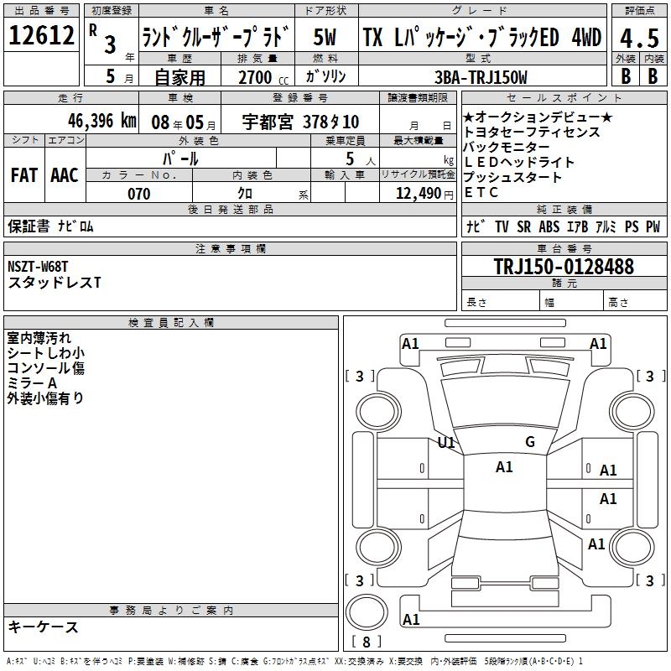
Task: Click the B grade under 内装
Action: tap(653, 75)
